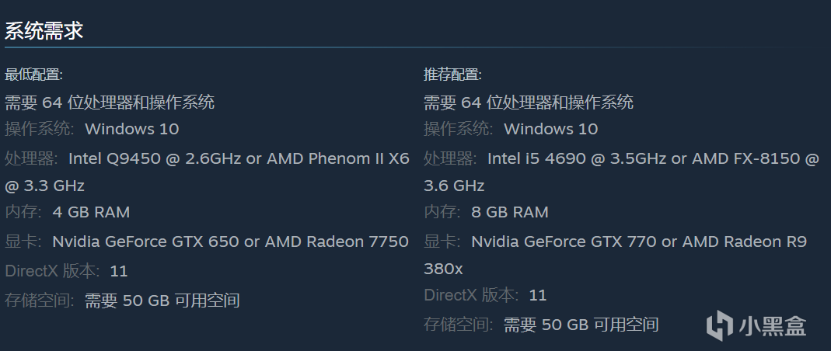The height and width of the screenshot is (351, 831).
Task: Click the 380x text line
Action: click(x=443, y=269)
